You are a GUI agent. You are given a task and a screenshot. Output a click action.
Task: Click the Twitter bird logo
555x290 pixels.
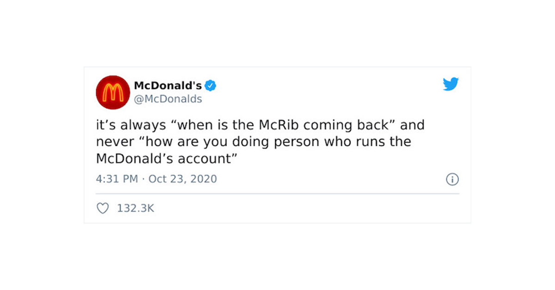coord(450,84)
